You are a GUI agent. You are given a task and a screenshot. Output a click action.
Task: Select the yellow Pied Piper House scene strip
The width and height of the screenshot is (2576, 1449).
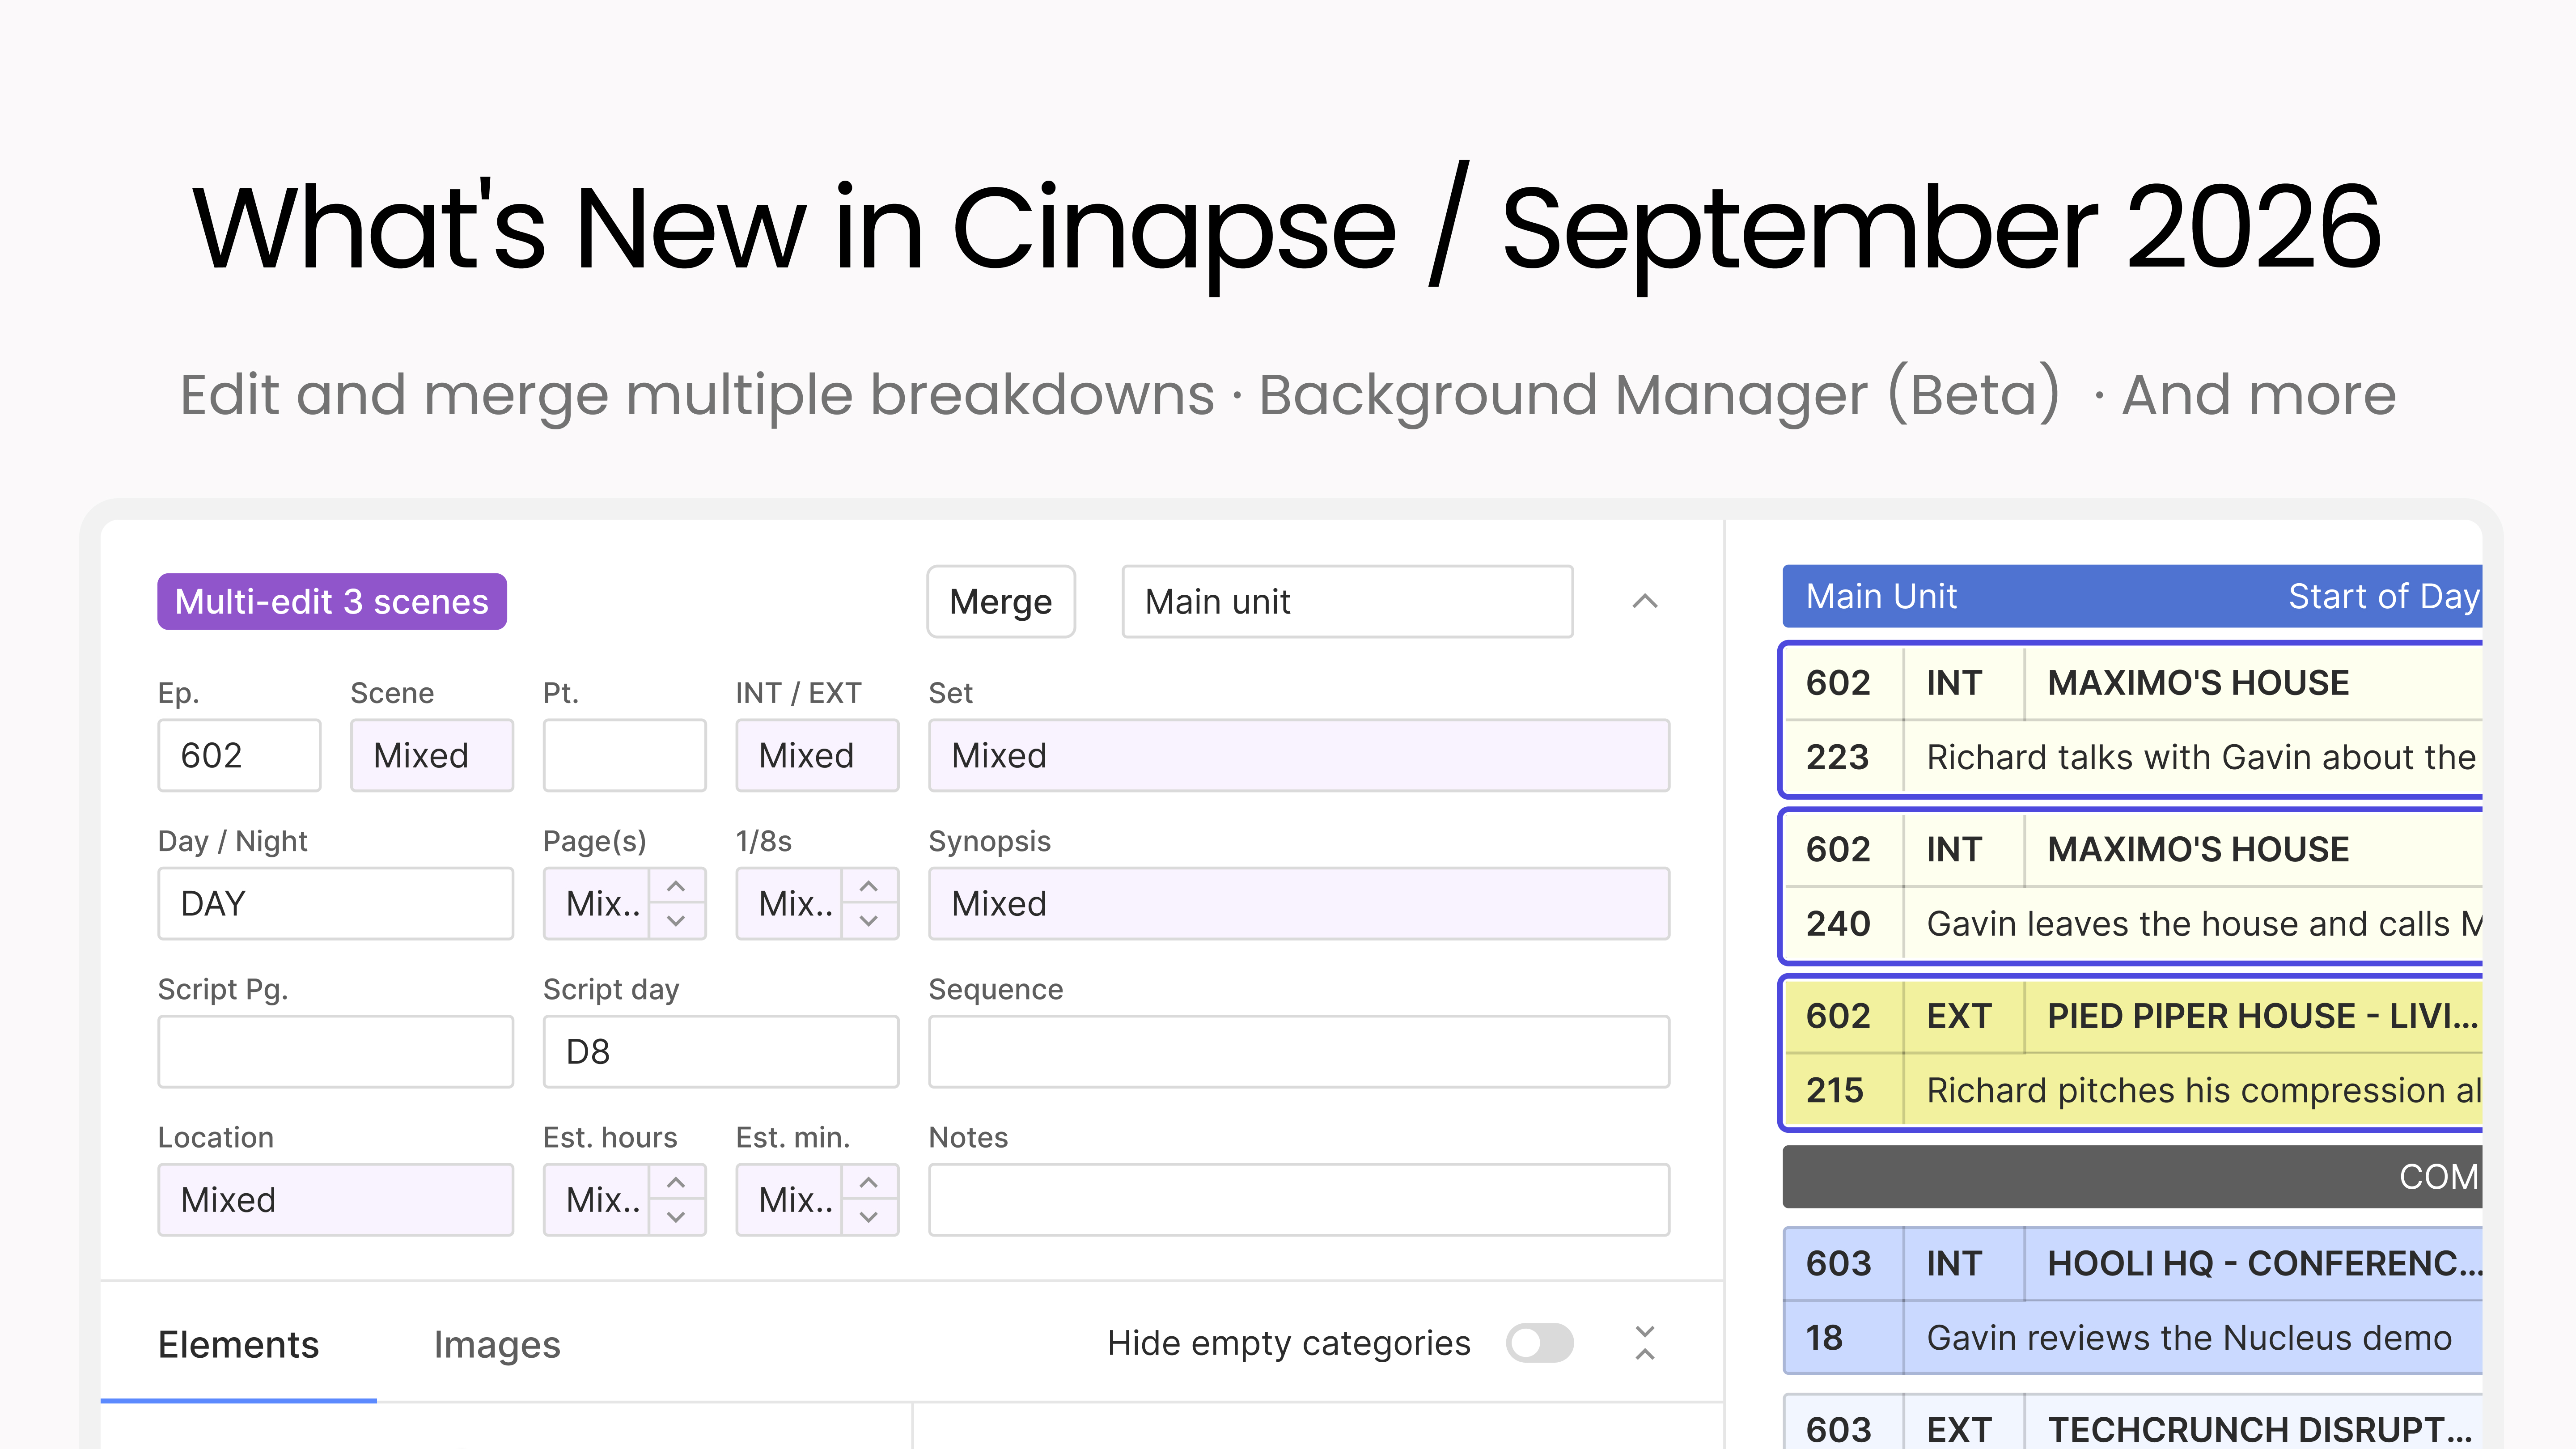coord(2133,1053)
